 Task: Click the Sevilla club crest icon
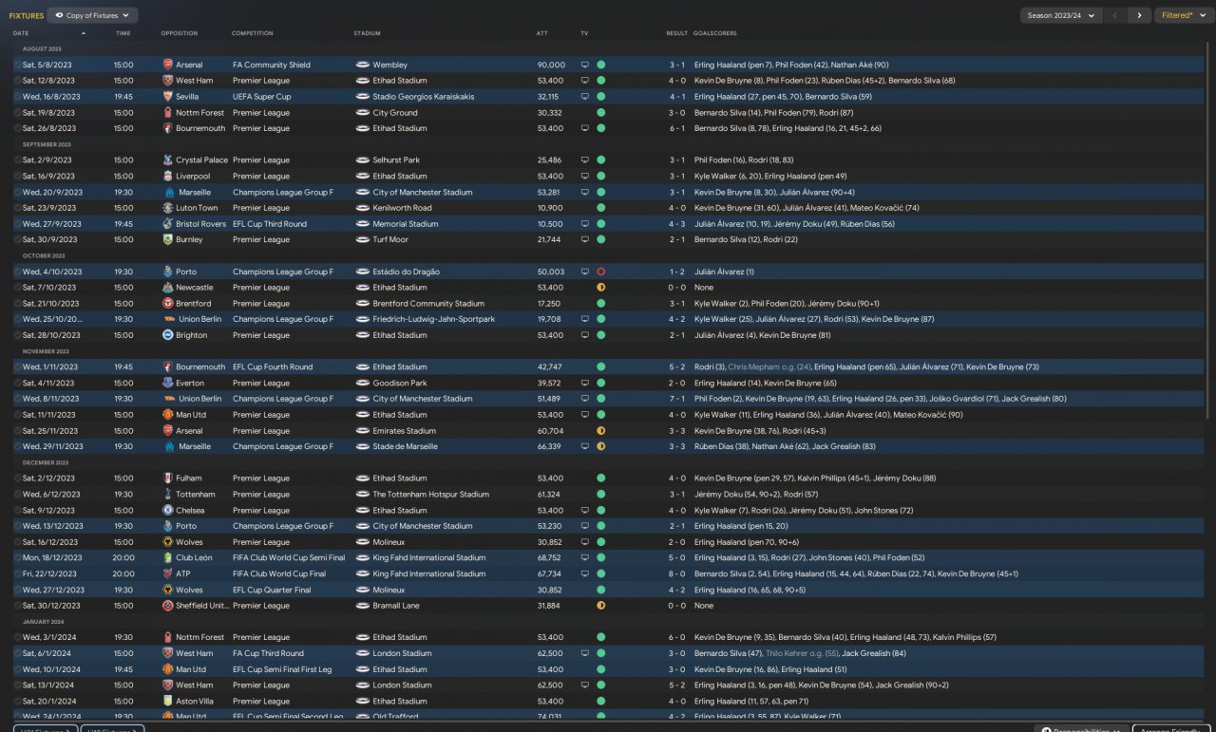tap(167, 97)
